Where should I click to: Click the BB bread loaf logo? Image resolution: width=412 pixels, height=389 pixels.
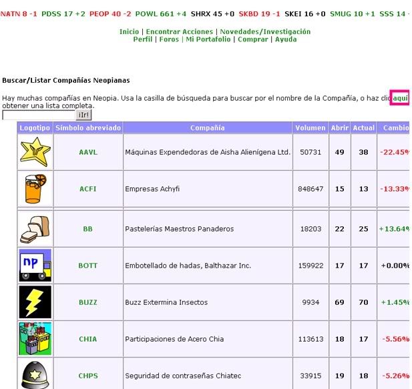[x=35, y=229]
